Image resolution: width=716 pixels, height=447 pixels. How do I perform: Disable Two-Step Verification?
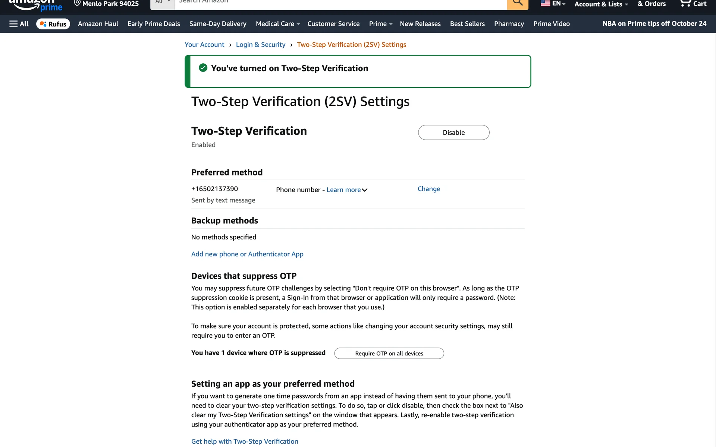click(x=453, y=133)
